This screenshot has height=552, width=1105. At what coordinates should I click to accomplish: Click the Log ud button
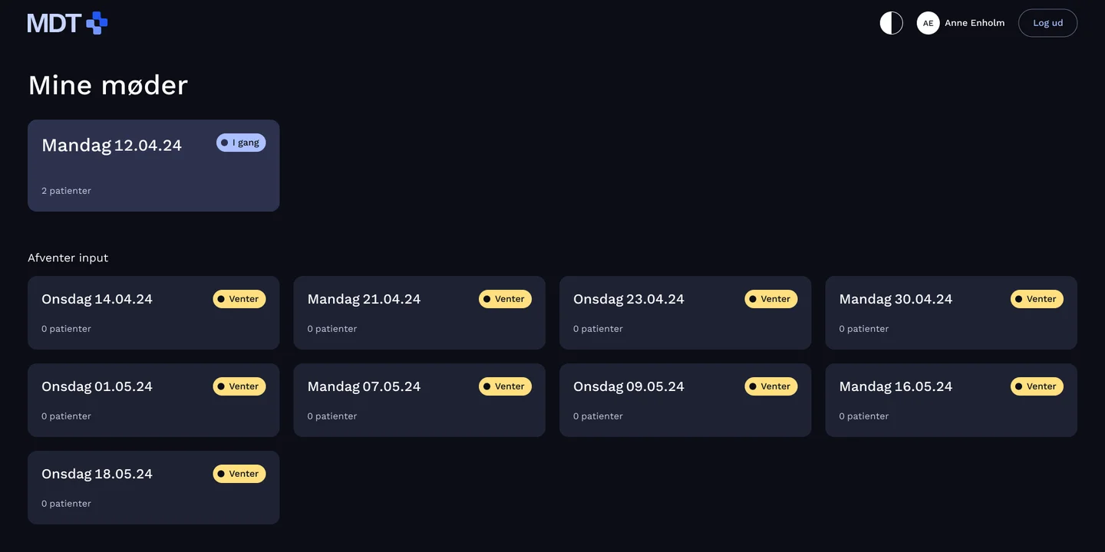pos(1047,23)
